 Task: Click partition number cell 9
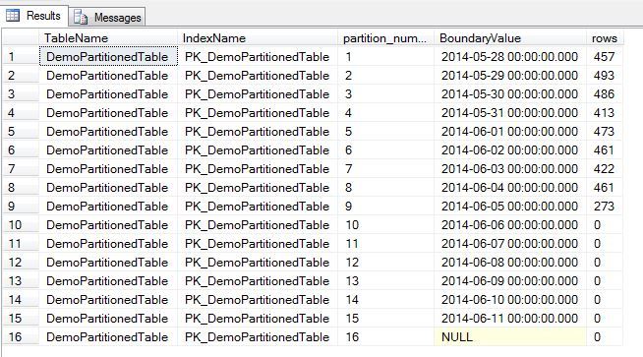pos(385,206)
